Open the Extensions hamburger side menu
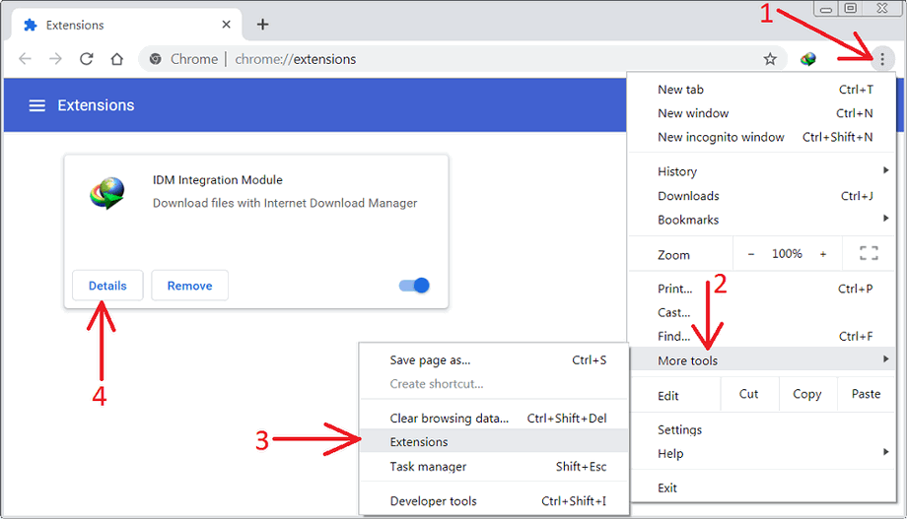Viewport: 907px width, 519px height. pos(37,105)
